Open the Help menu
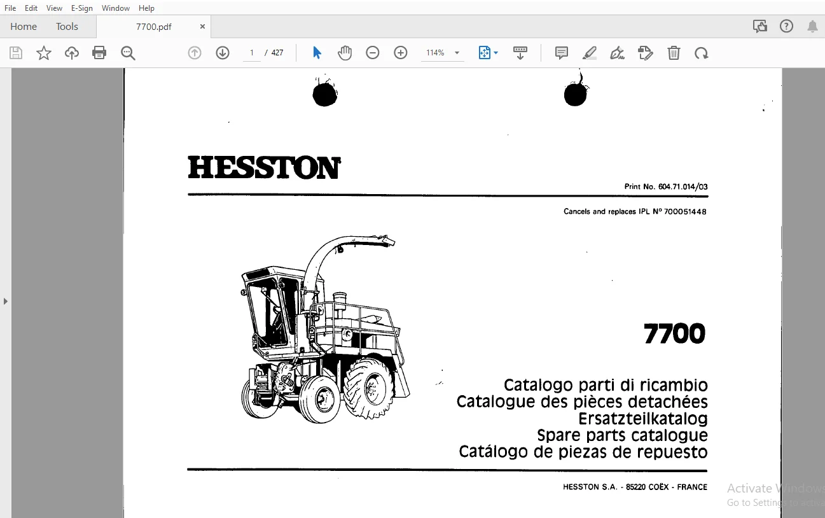 pyautogui.click(x=146, y=8)
